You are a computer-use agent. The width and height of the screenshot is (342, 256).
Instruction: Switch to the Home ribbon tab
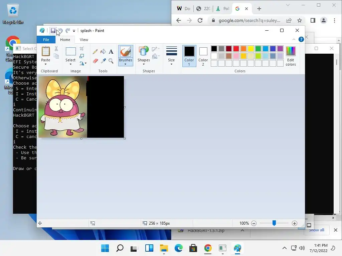click(65, 40)
